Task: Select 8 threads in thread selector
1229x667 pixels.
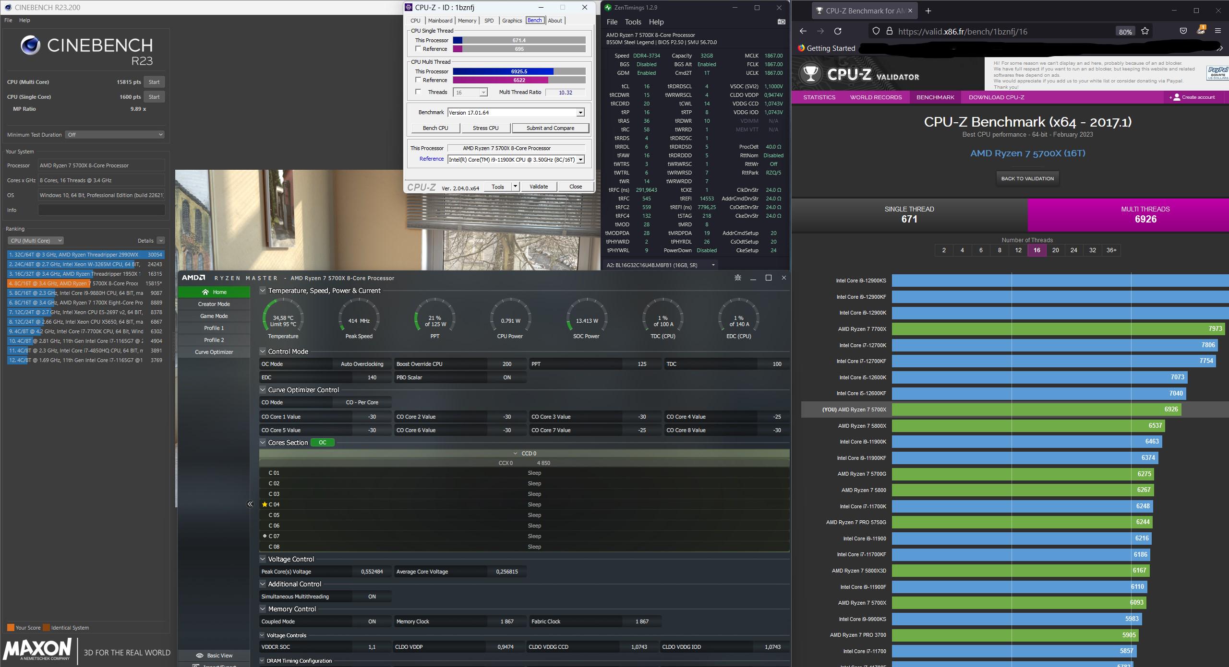Action: 1000,250
